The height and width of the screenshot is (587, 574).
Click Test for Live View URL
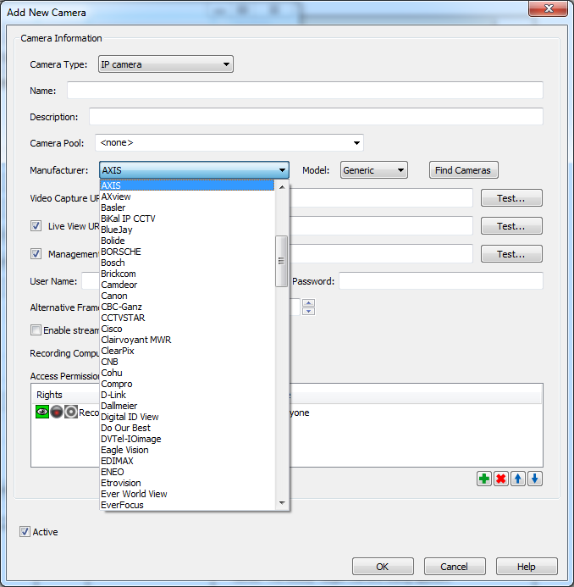click(511, 226)
